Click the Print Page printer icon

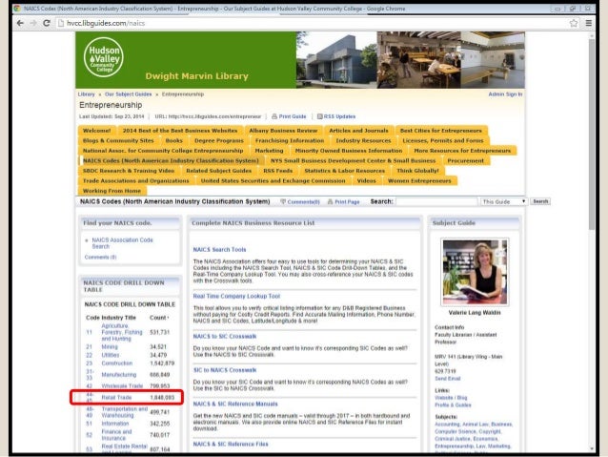click(x=331, y=202)
